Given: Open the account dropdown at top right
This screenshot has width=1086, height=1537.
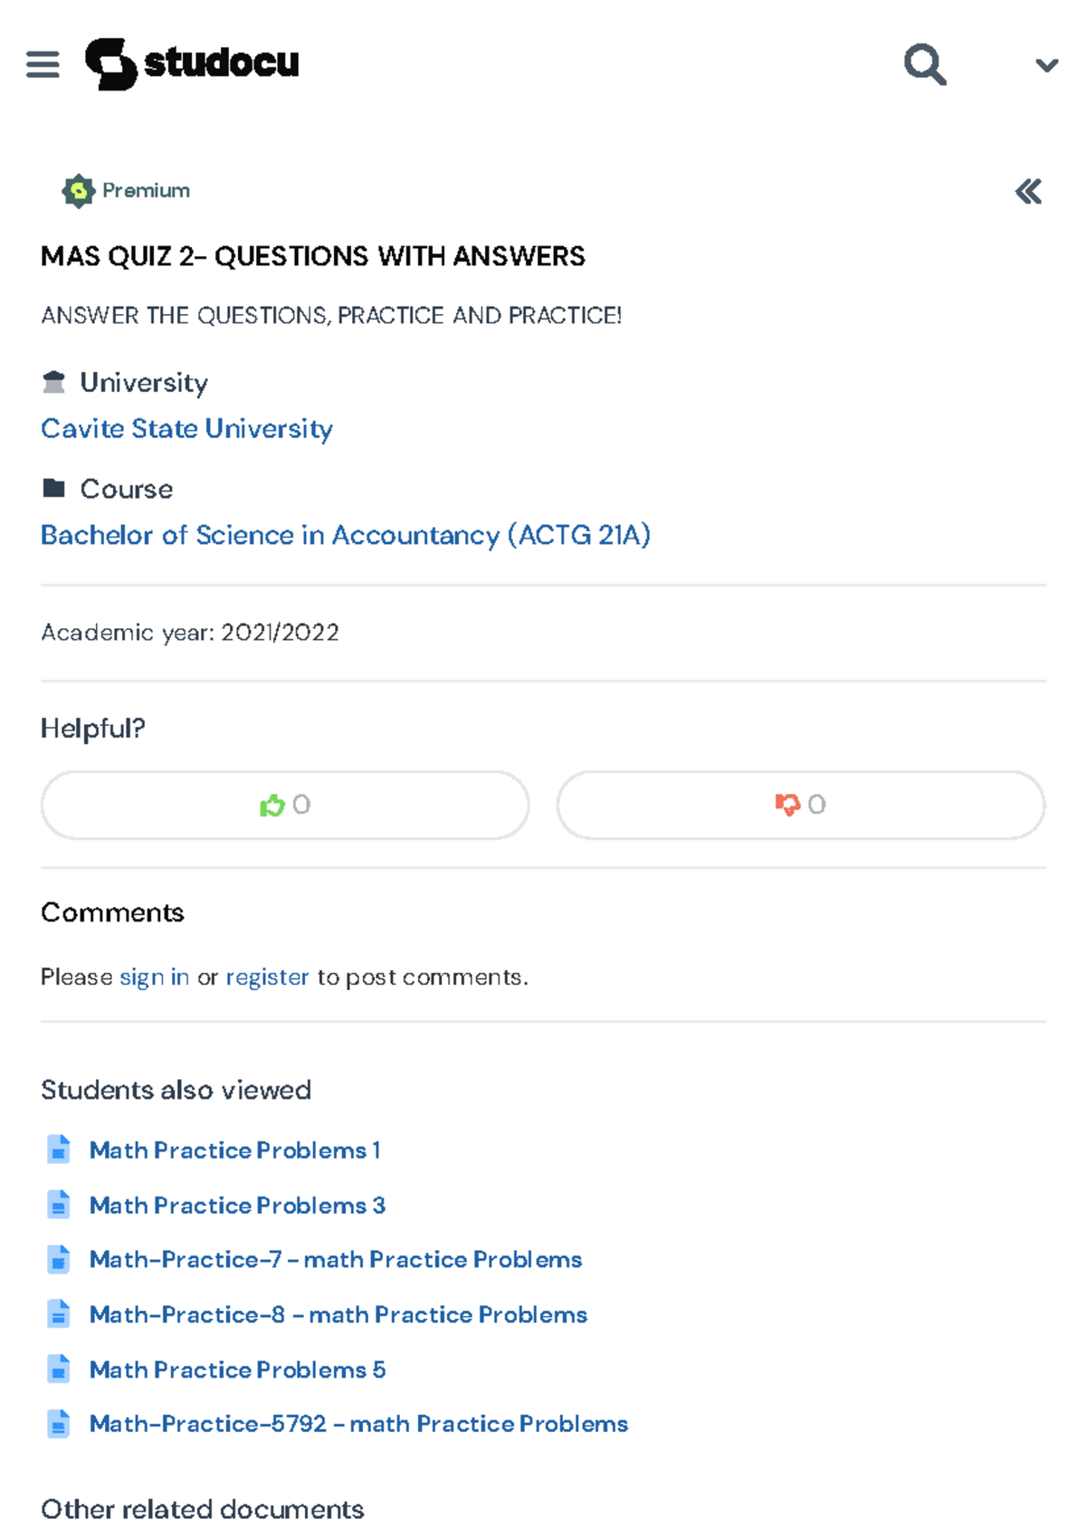Looking at the screenshot, I should click(1045, 63).
